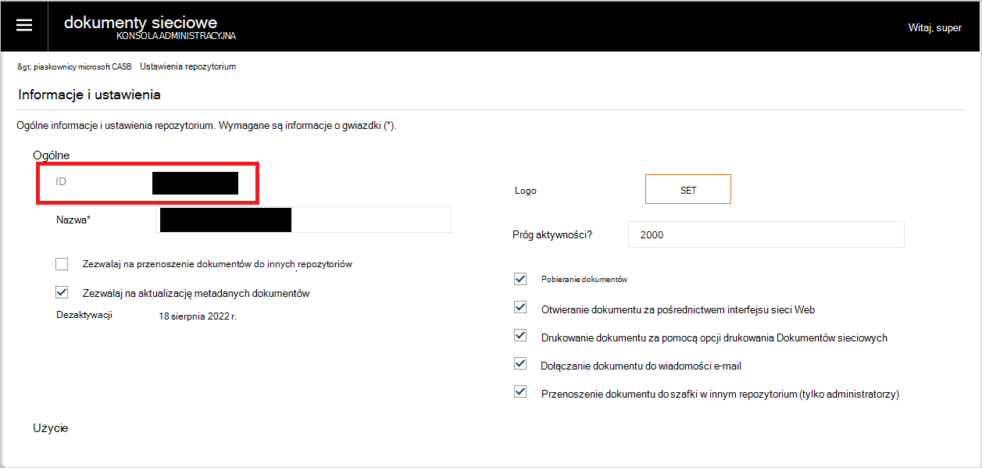Click the "Witaj, super" user greeting
Image resolution: width=982 pixels, height=468 pixels.
pos(934,27)
